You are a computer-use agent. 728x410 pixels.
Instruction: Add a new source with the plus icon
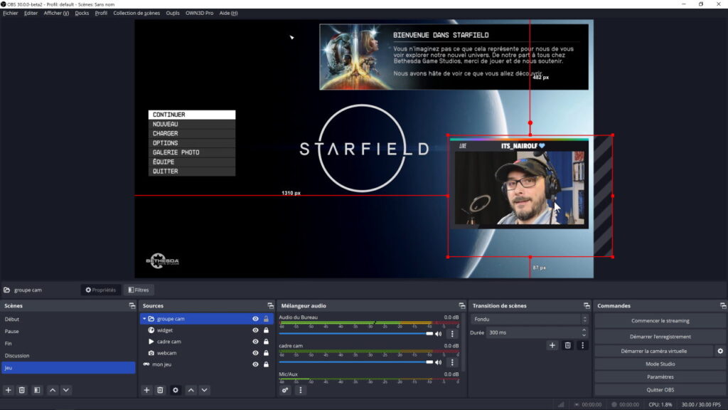146,389
